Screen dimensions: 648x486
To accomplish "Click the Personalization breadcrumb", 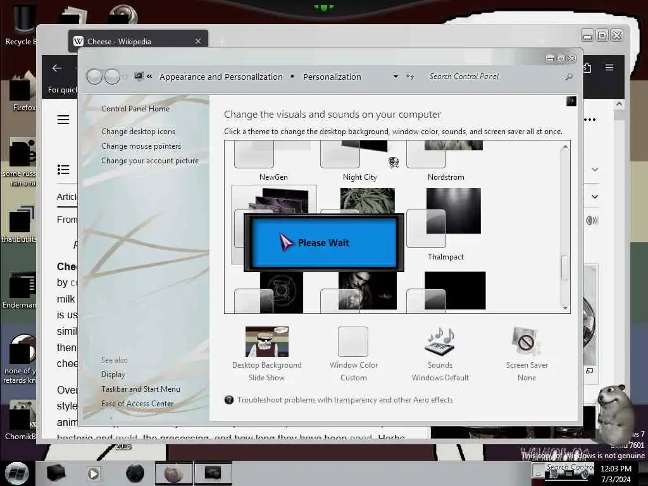I will pyautogui.click(x=332, y=77).
